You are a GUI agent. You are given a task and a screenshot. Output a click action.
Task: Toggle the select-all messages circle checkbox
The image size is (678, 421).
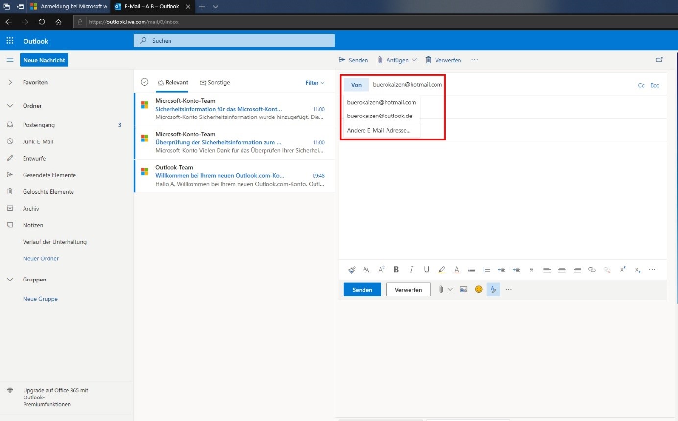(145, 82)
